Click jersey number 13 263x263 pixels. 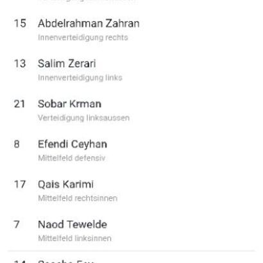click(x=20, y=64)
